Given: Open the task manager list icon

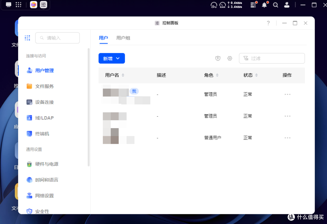Looking at the screenshot, I should click(253, 5).
